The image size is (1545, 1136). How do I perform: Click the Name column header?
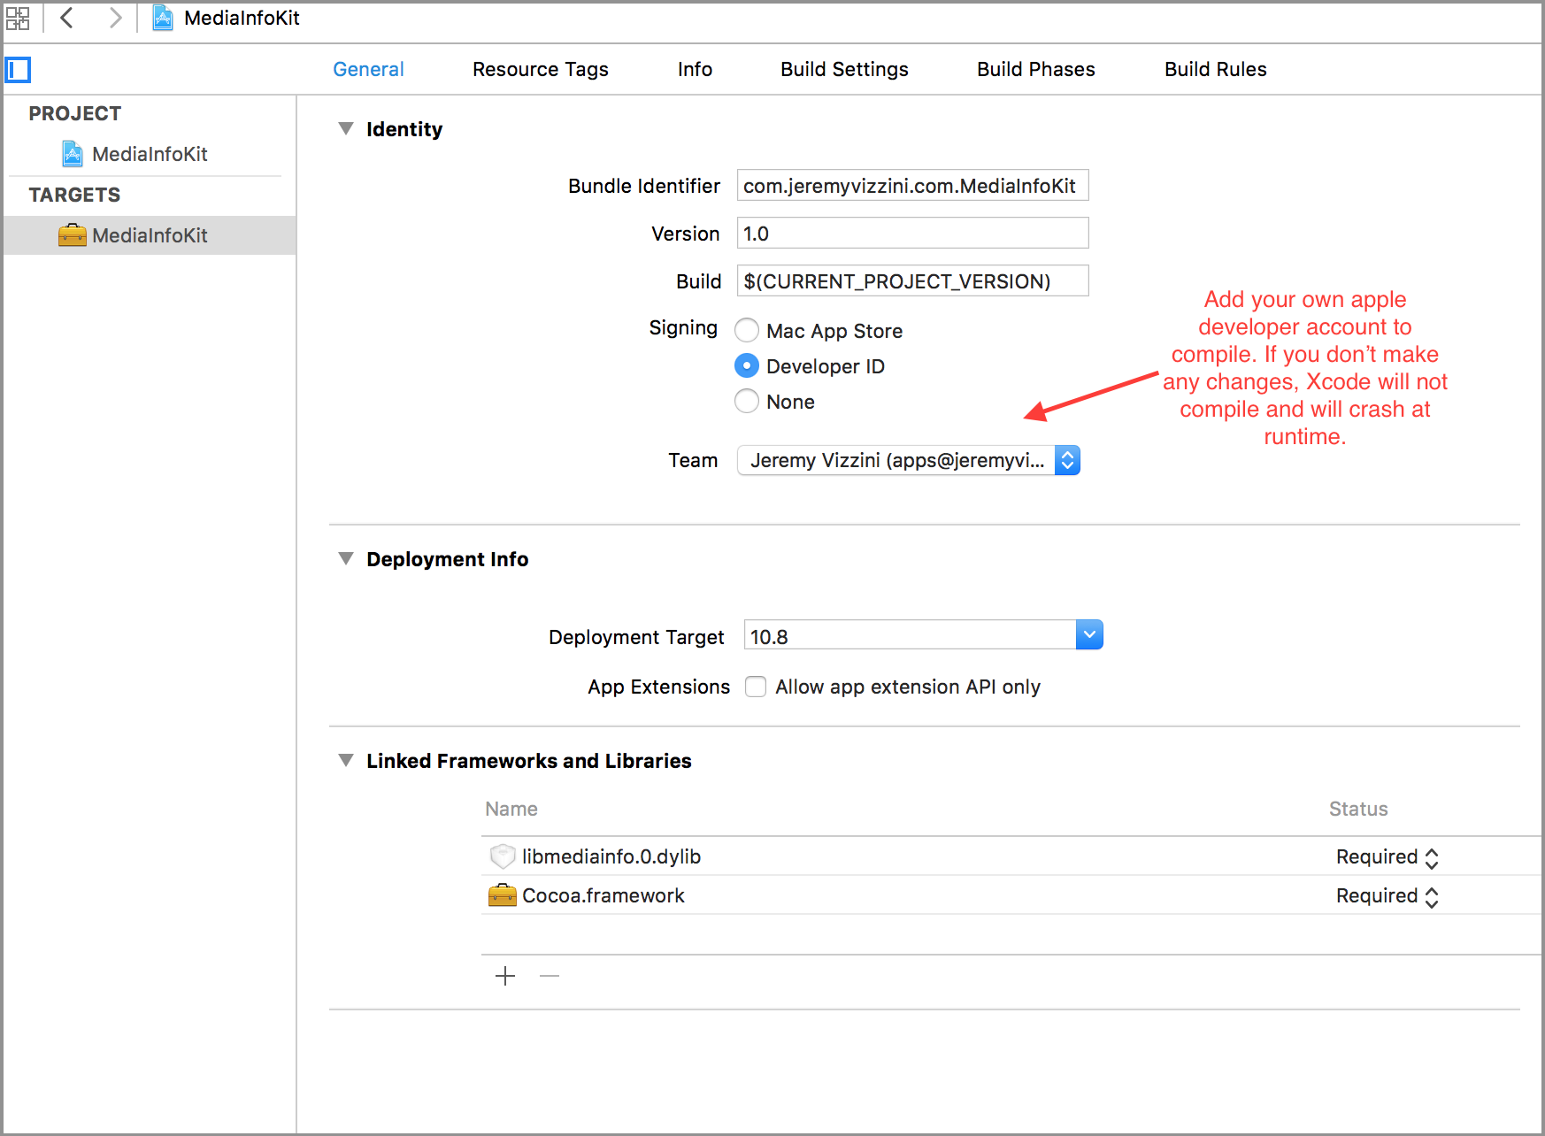511,809
